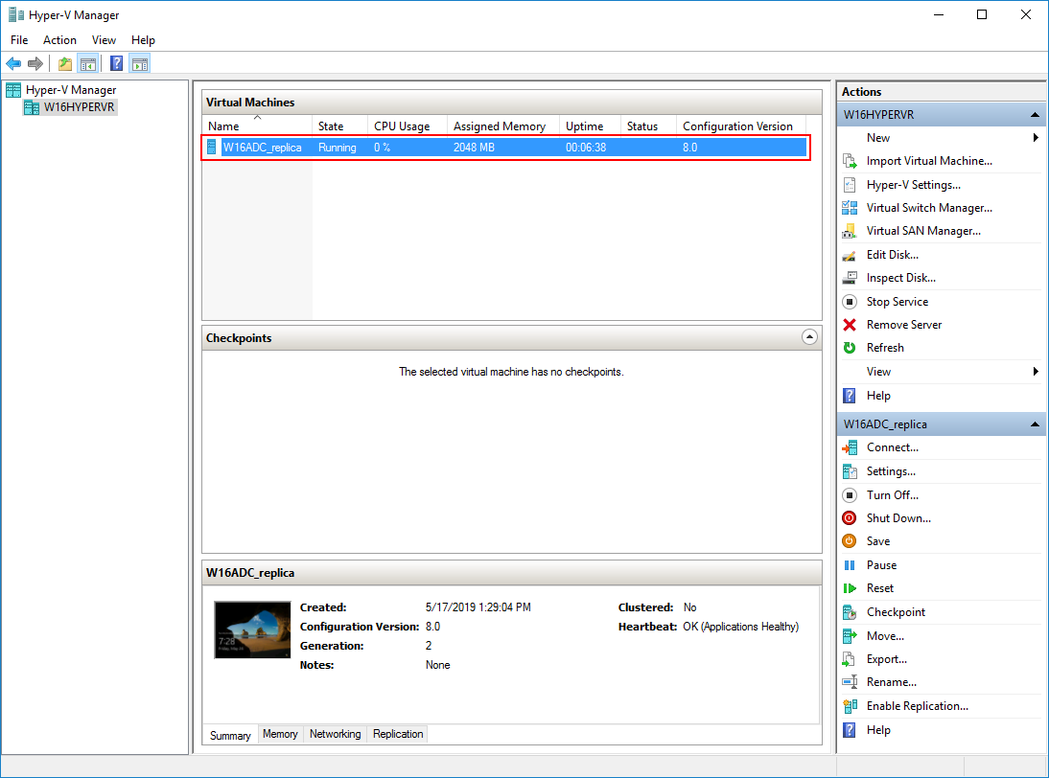
Task: Sort by Configuration Version column header
Action: click(741, 126)
